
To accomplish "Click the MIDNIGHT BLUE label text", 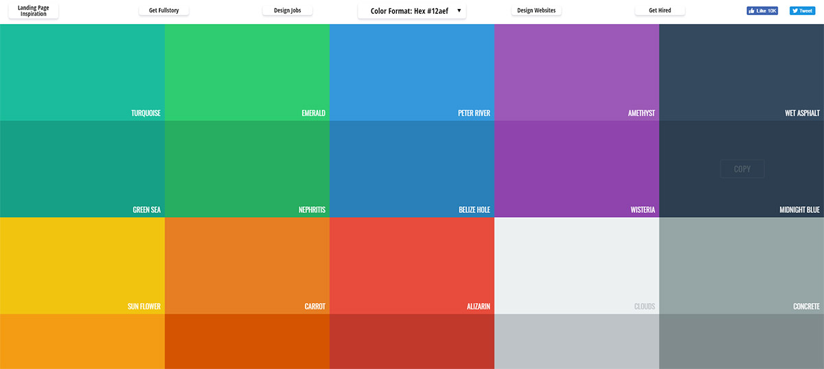I will [x=799, y=210].
